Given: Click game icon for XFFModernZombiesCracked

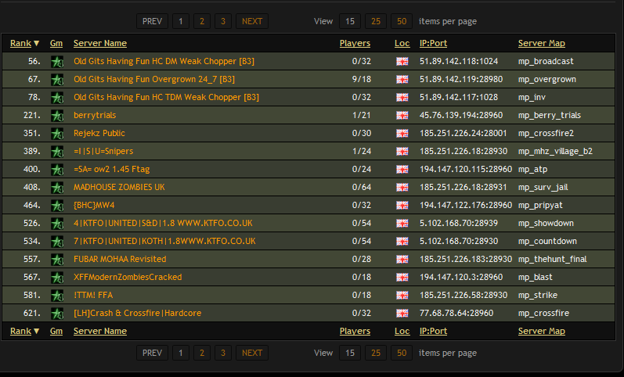Looking at the screenshot, I should point(56,277).
